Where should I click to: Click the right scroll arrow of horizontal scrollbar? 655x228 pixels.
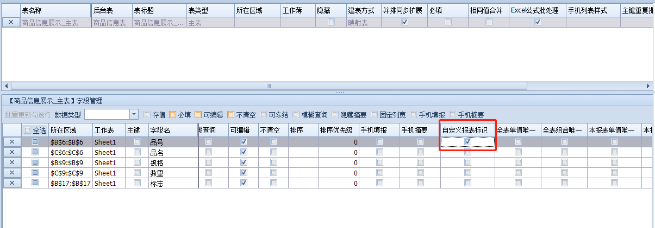pos(648,86)
